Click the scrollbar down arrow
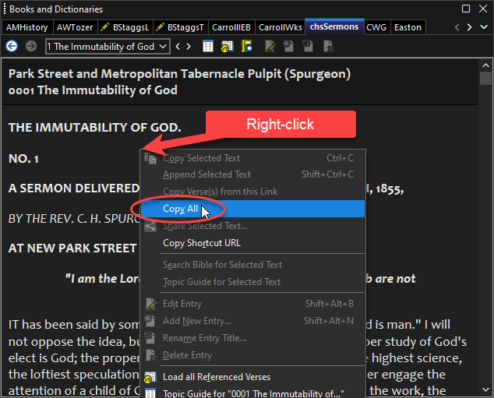This screenshot has height=398, width=494. coord(485,389)
